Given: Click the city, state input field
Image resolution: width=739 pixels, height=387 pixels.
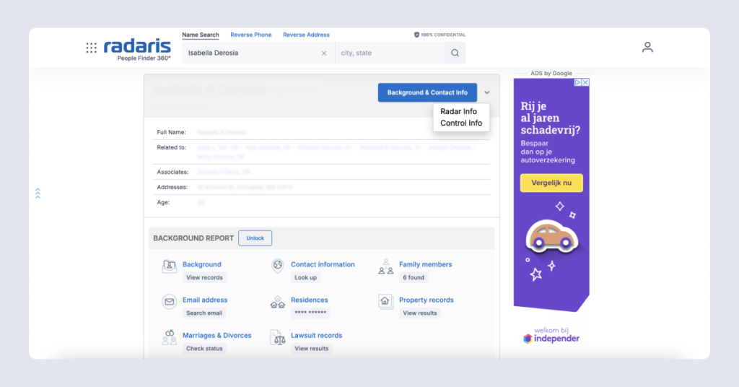Looking at the screenshot, I should [390, 53].
